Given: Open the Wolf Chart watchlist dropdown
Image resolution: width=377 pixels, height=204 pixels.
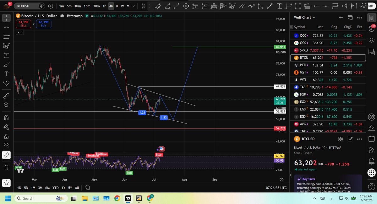Looking at the screenshot, I should [x=305, y=18].
